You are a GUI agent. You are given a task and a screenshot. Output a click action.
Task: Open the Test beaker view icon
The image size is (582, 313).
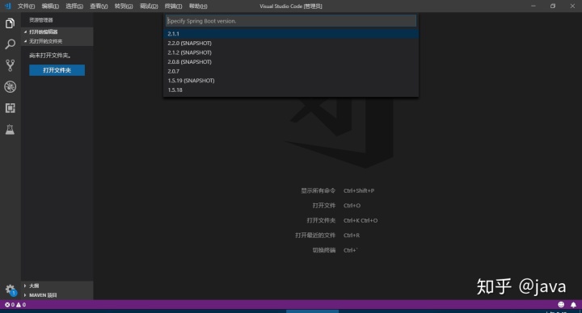10,129
